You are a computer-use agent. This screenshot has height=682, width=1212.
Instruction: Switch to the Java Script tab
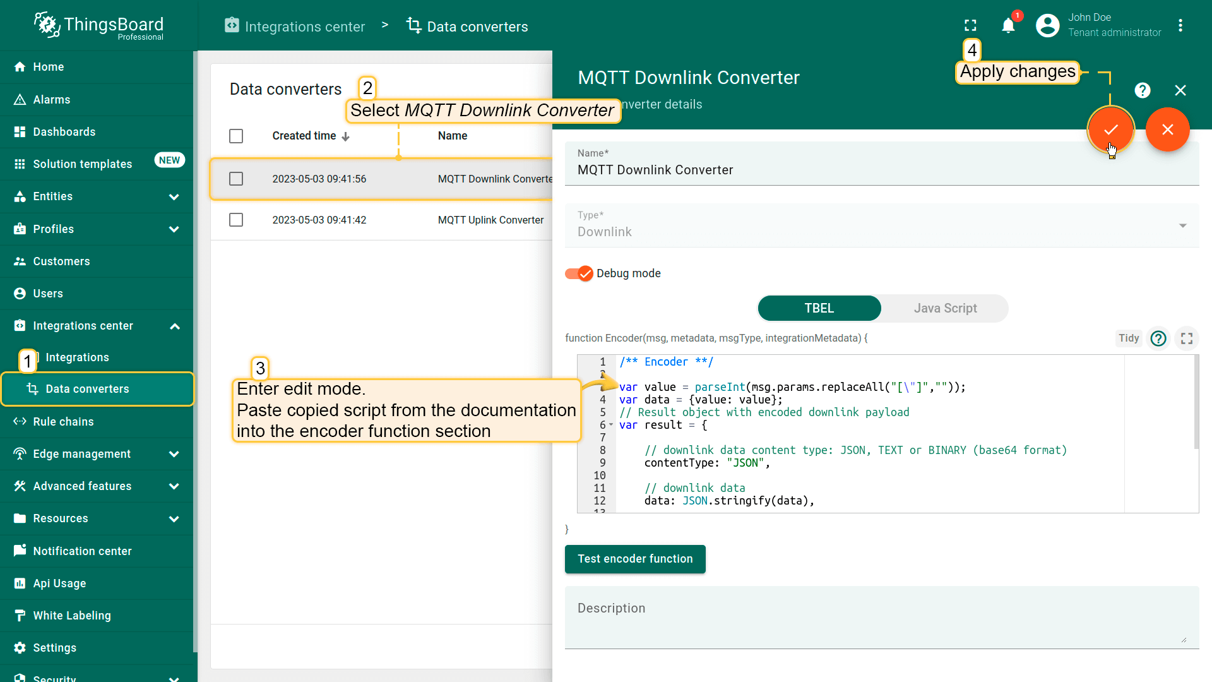[x=944, y=308]
